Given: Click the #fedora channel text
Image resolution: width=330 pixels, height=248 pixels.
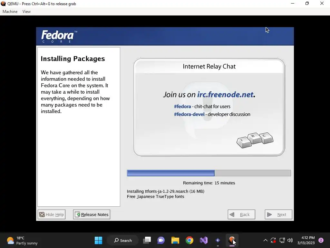Looking at the screenshot, I should tap(182, 107).
